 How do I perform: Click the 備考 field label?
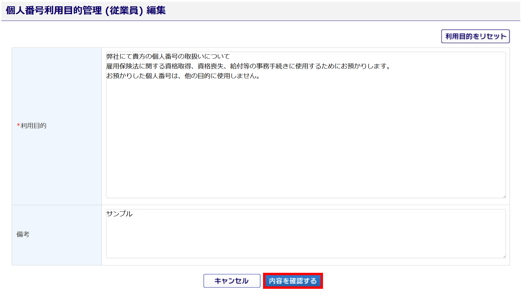tap(23, 234)
